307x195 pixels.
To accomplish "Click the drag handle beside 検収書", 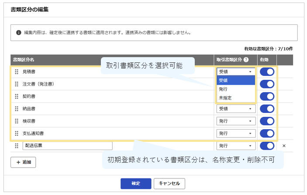I will coord(17,121).
